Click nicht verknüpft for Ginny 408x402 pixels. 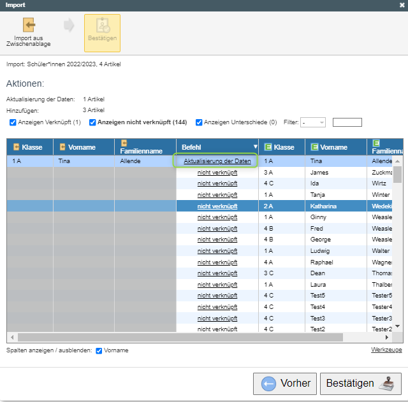[x=217, y=217]
